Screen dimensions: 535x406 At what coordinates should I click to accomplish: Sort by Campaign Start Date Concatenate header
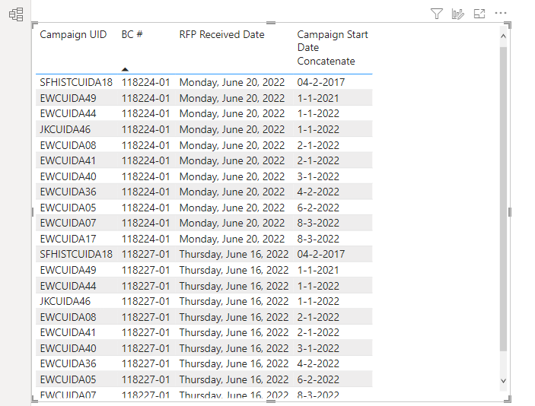coord(333,48)
